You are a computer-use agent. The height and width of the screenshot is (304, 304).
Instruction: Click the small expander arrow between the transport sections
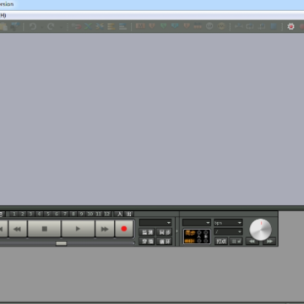point(177,231)
